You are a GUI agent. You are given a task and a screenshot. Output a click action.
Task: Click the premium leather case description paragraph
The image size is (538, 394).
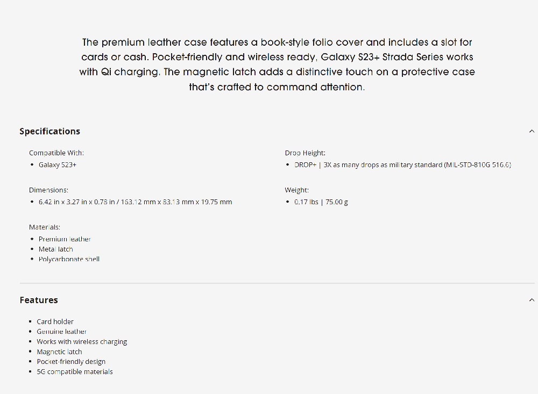coord(277,65)
